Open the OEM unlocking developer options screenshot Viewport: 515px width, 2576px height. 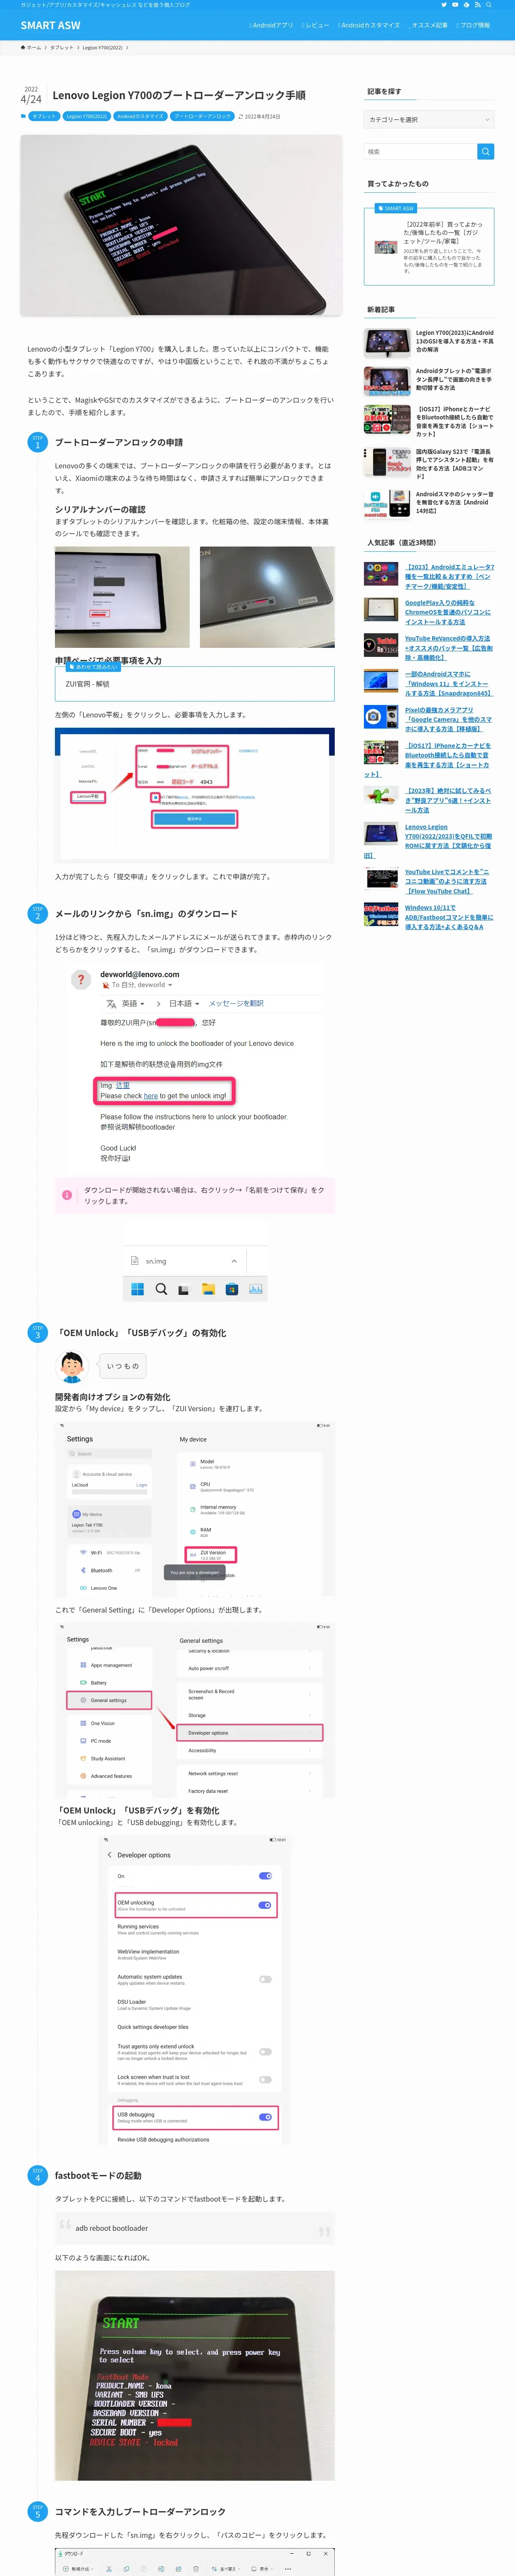pos(194,1990)
